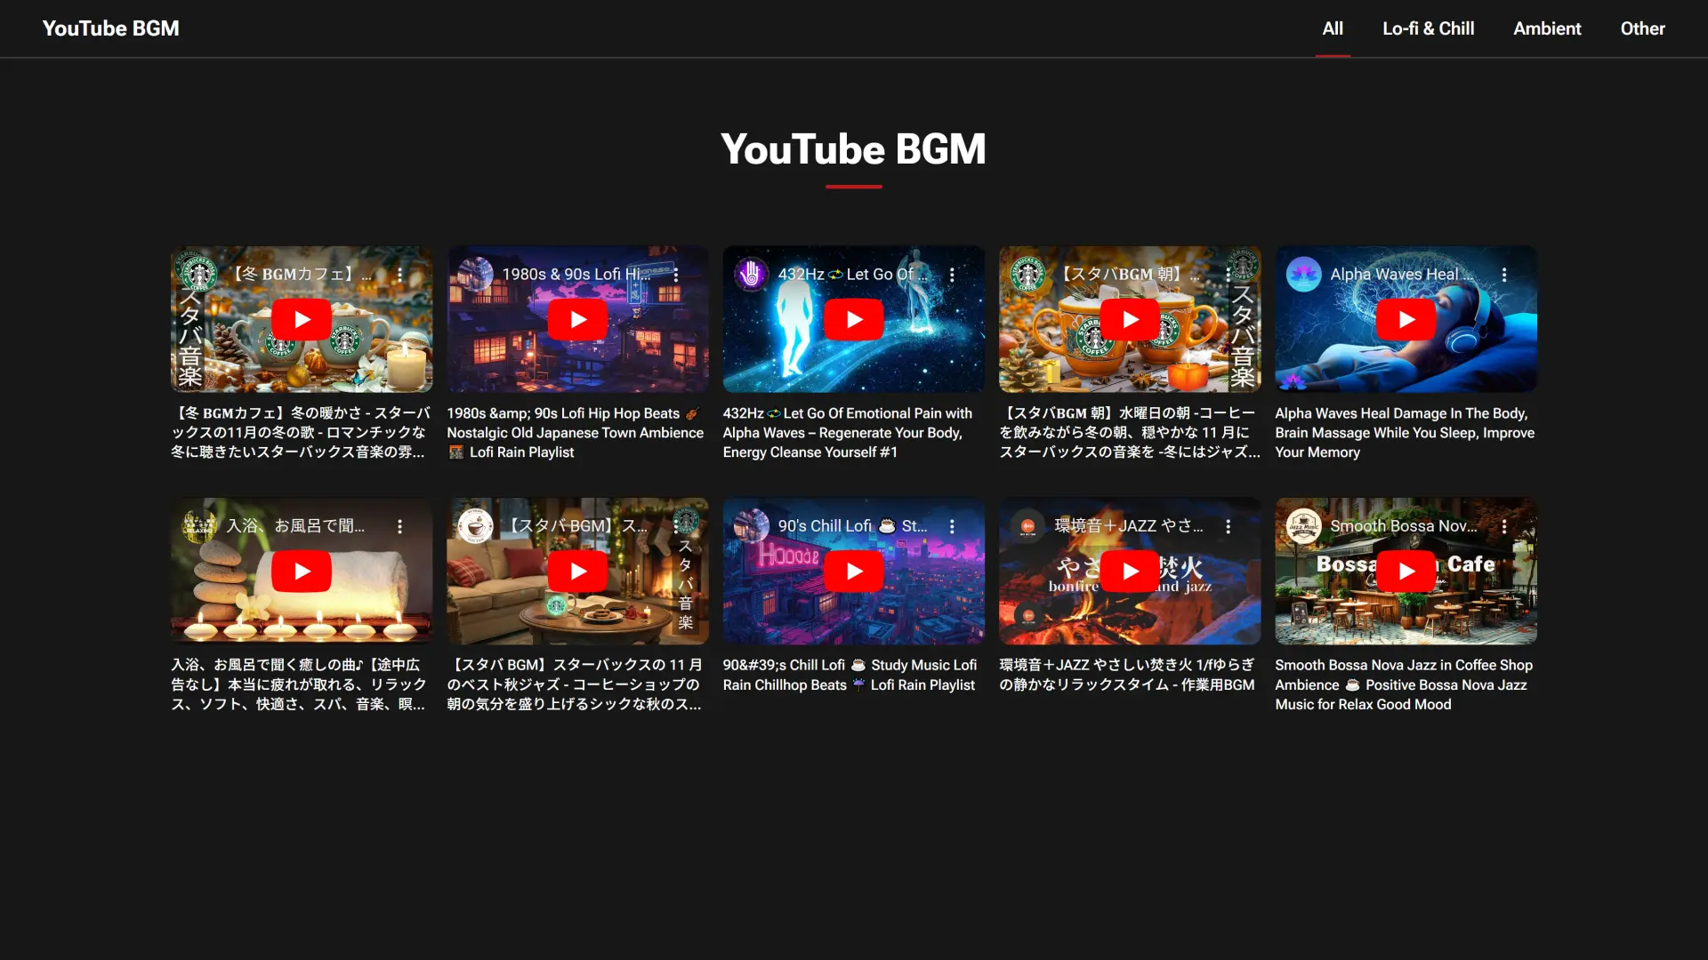The width and height of the screenshot is (1708, 960).
Task: Open more options on スタバBGM 朝 video
Action: pyautogui.click(x=1229, y=275)
